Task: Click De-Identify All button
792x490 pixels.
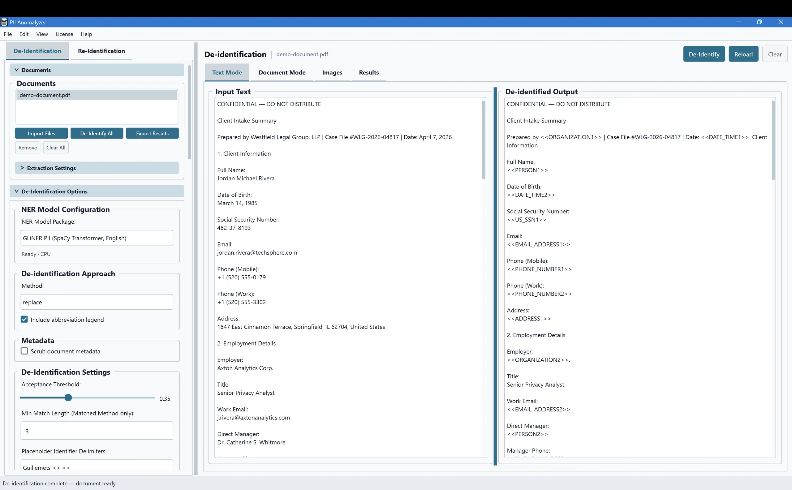Action: 97,133
